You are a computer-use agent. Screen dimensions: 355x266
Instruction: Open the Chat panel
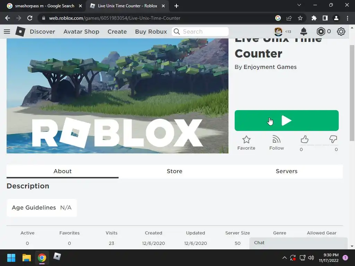coord(298,243)
